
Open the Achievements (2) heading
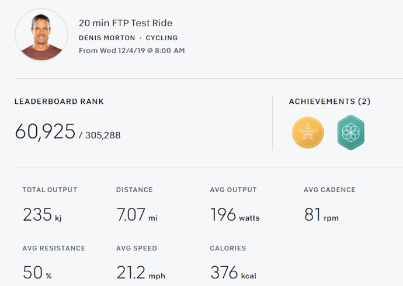[x=329, y=102]
